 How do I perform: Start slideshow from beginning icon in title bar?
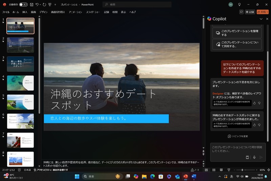click(x=50, y=4)
